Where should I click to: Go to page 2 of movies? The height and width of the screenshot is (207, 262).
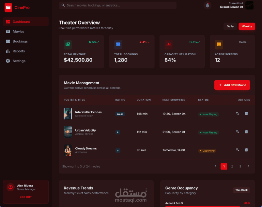tap(232, 166)
